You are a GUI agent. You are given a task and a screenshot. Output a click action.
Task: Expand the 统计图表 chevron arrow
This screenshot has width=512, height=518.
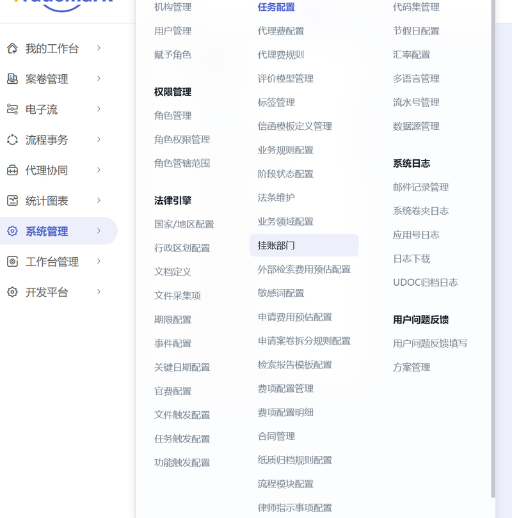(99, 201)
